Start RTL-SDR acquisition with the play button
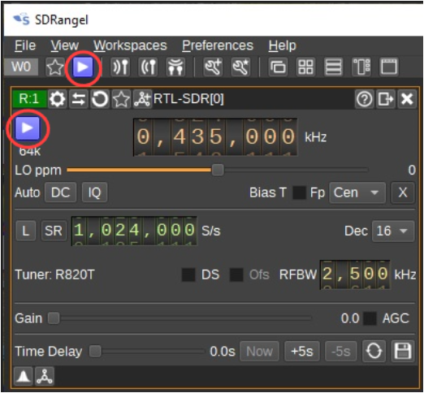The width and height of the screenshot is (424, 393). coord(28,128)
